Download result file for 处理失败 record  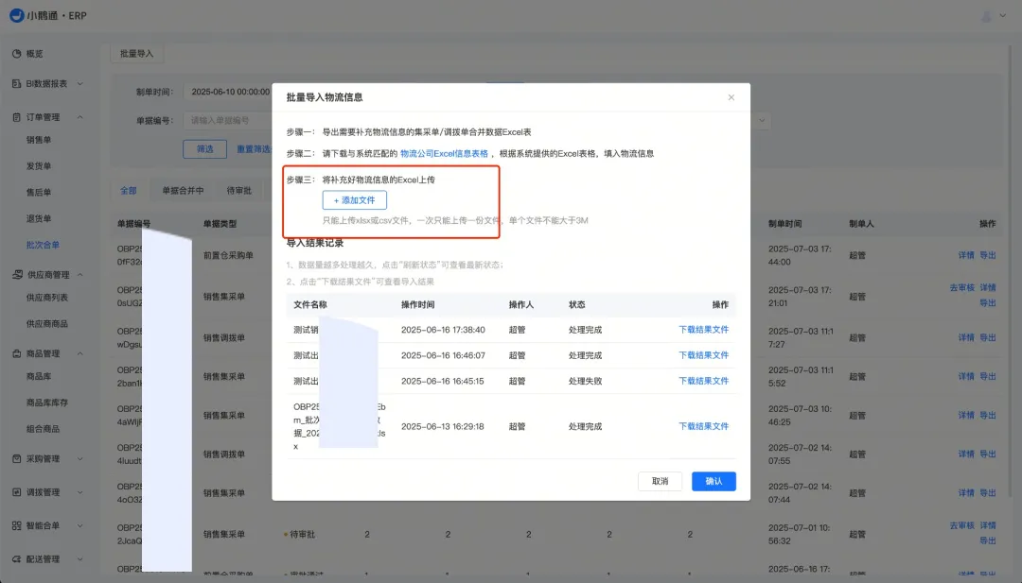pyautogui.click(x=703, y=382)
